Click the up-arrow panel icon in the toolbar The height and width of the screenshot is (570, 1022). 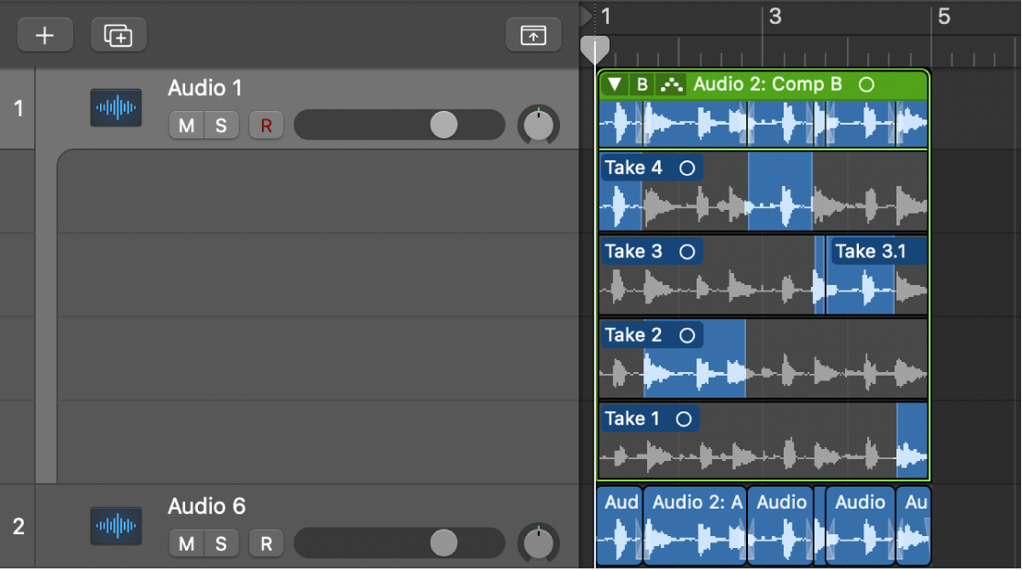point(533,34)
